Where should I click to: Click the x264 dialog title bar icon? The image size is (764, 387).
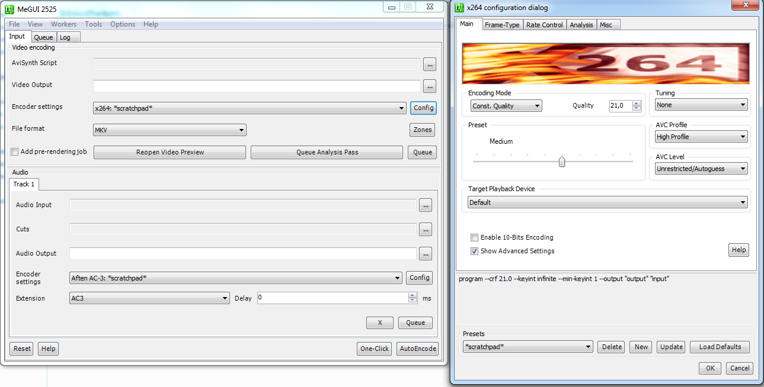(x=460, y=8)
